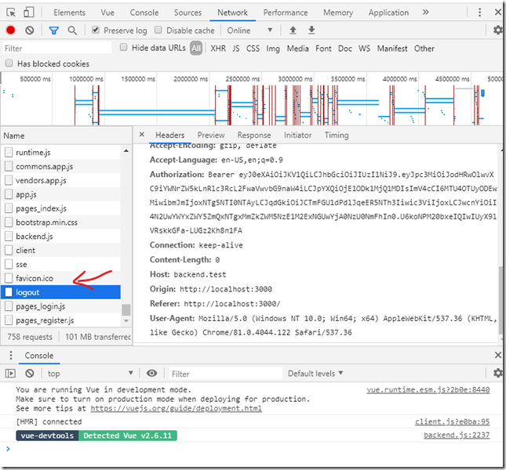Open vue.runtime.esm.js source link
506x470 pixels.
[x=428, y=389]
